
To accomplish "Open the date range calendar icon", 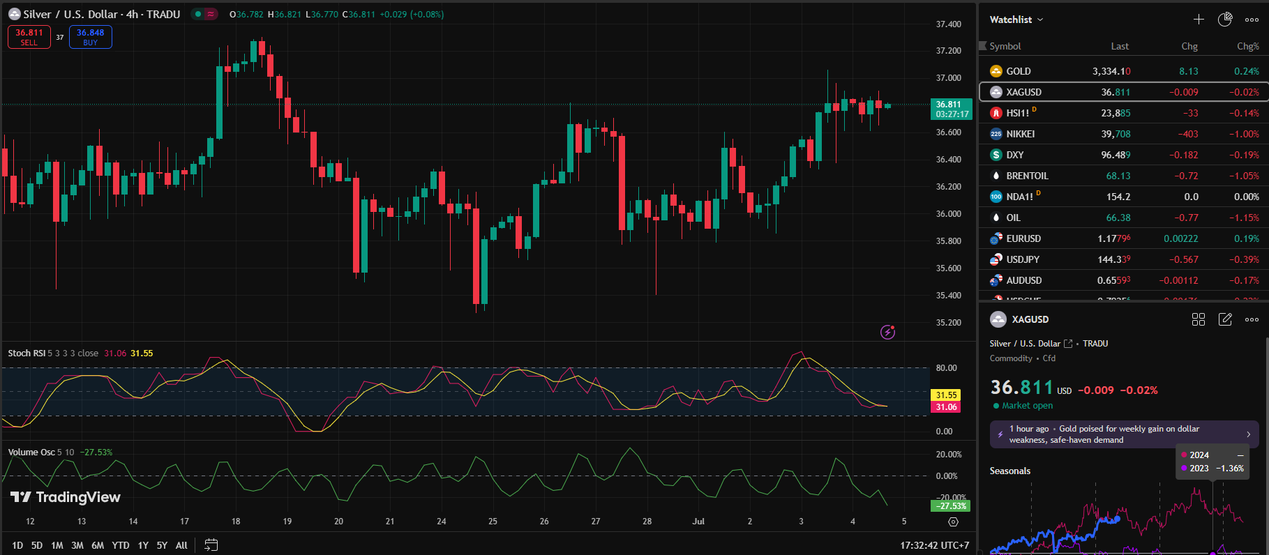I will (x=211, y=545).
